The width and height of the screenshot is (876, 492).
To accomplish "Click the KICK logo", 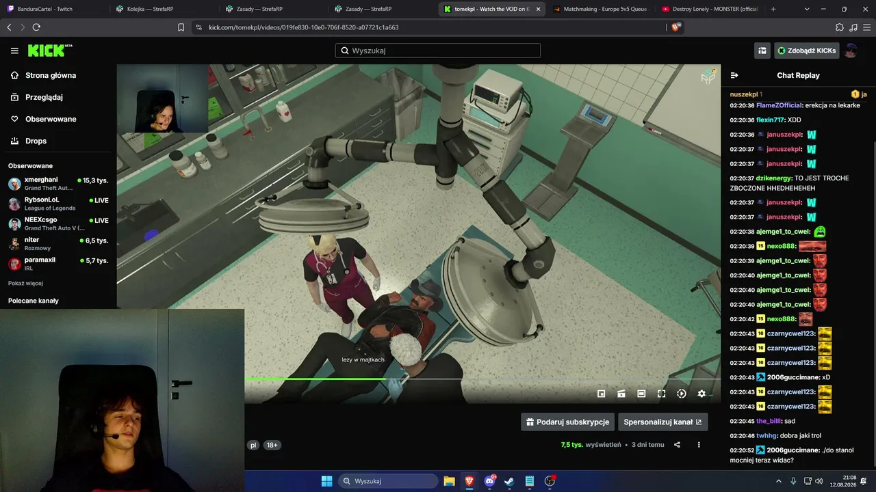I will coord(50,51).
